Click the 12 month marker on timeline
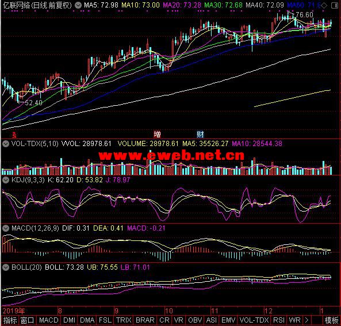Image resolution: width=341 pixels, height=326 pixels. 269,311
